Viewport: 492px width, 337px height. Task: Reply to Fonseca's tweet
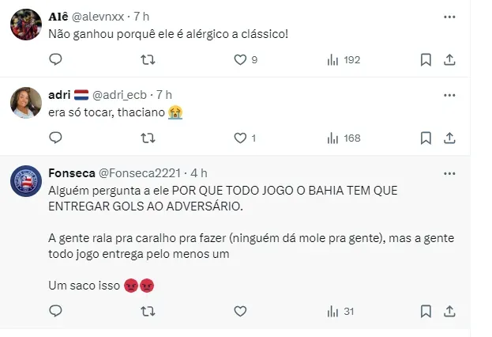click(x=55, y=311)
